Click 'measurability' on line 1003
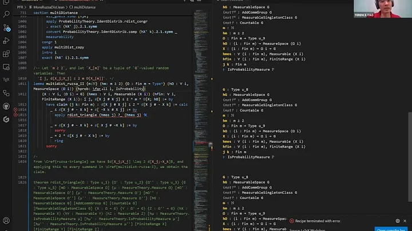 coord(60,37)
